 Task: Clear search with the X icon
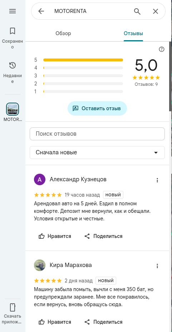tap(156, 11)
